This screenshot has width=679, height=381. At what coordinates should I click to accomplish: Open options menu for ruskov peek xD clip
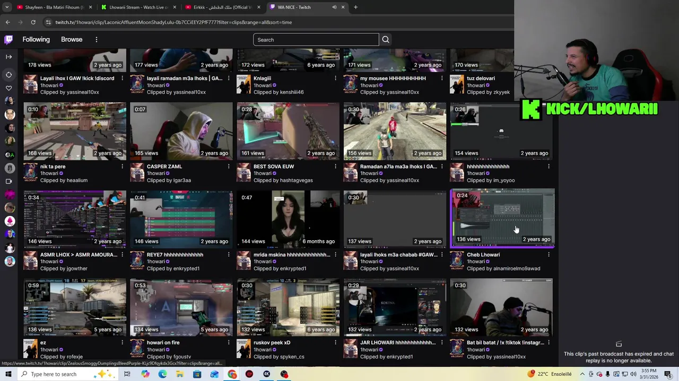[x=335, y=343]
